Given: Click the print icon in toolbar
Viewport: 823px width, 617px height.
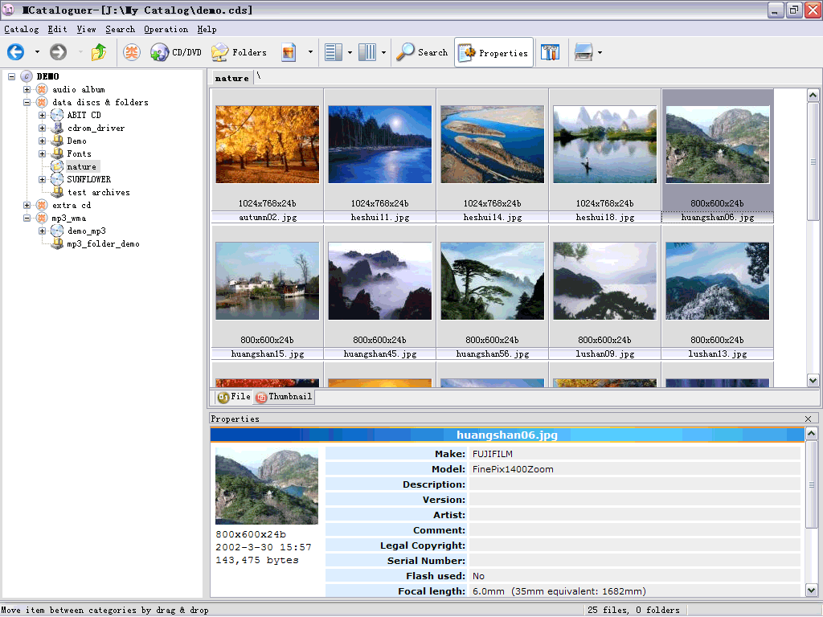Looking at the screenshot, I should click(583, 52).
